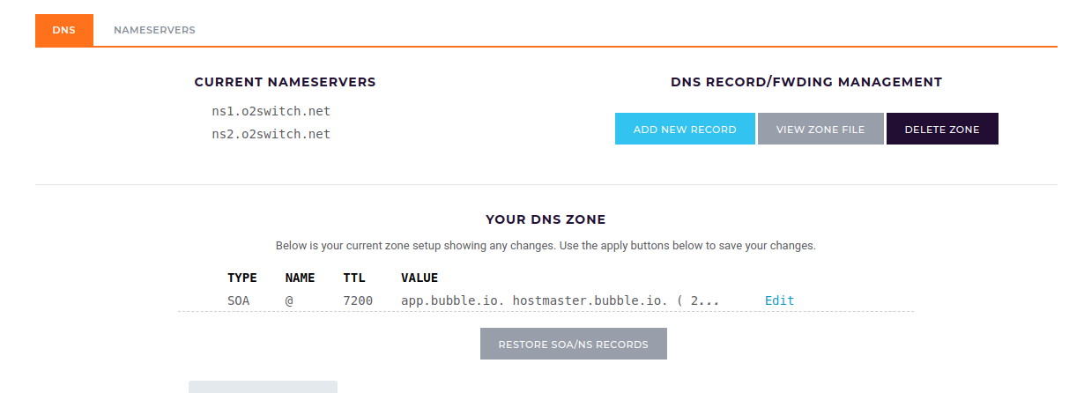Image resolution: width=1084 pixels, height=393 pixels.
Task: Click the SOA type cell
Action: pyautogui.click(x=238, y=300)
